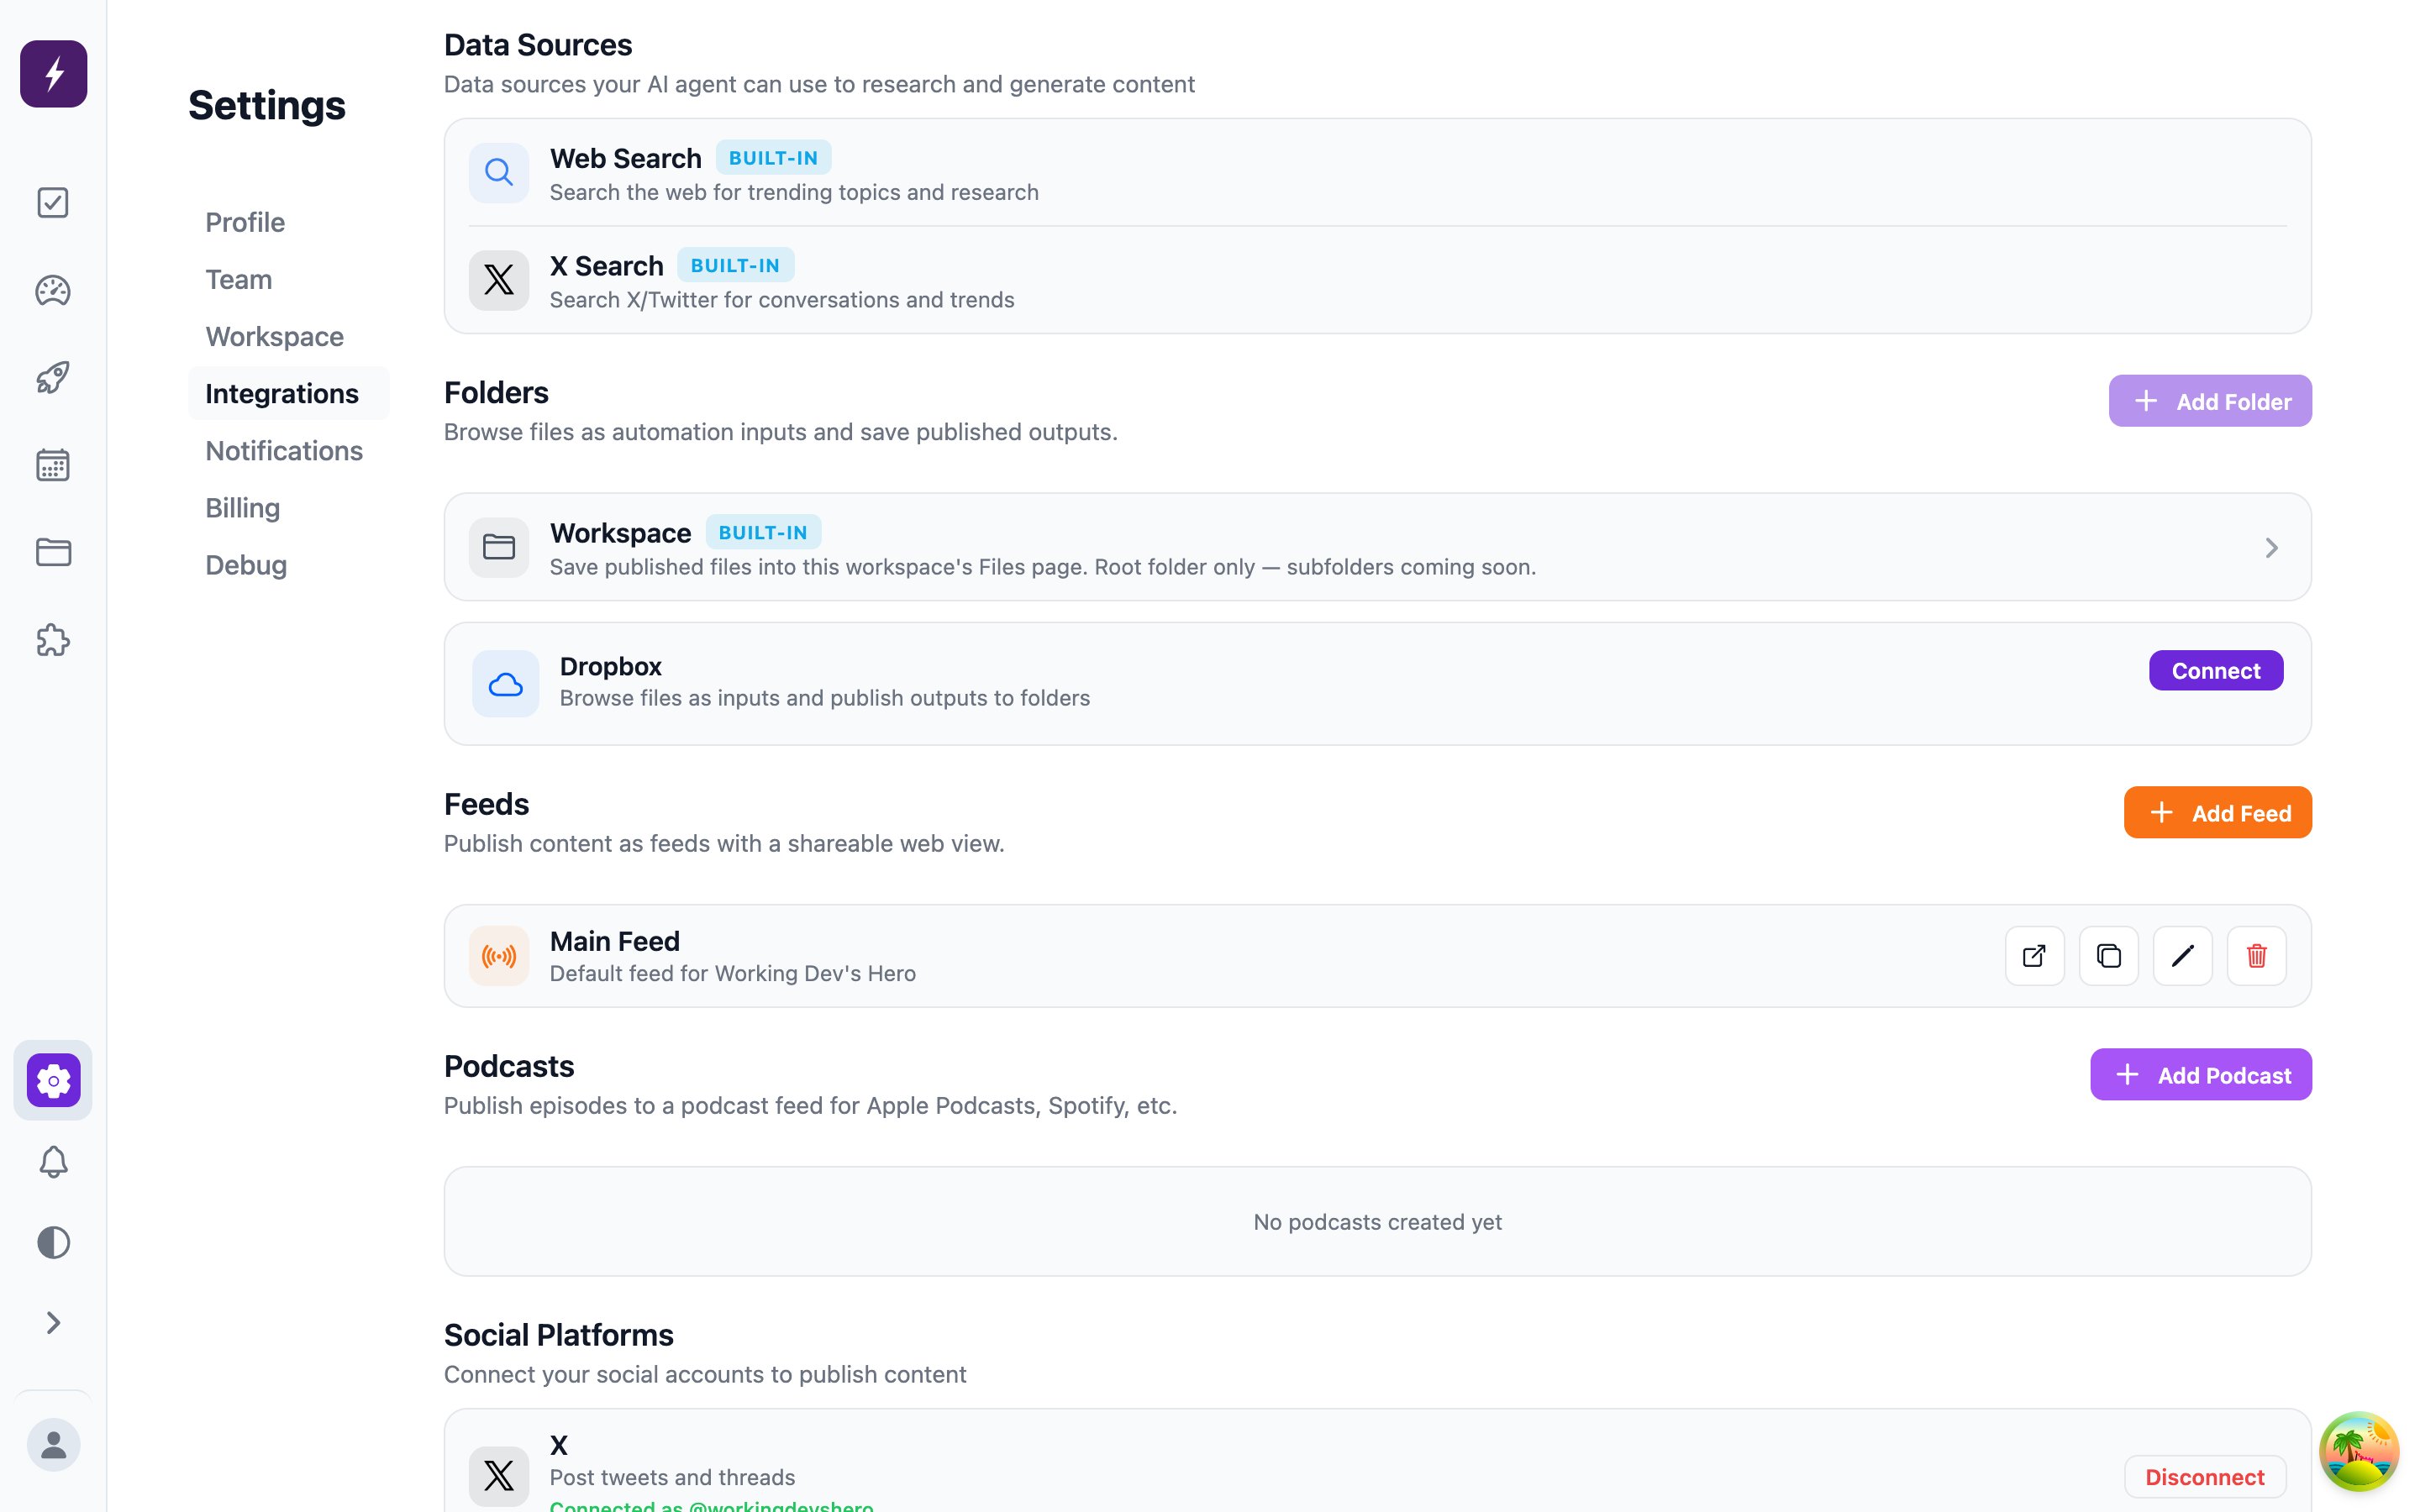Expand the sidebar with the chevron arrow

(53, 1323)
